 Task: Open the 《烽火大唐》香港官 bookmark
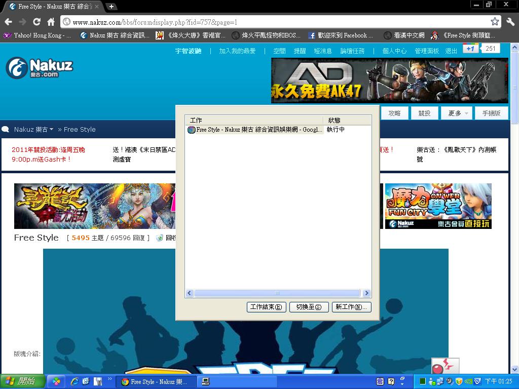tap(191, 35)
